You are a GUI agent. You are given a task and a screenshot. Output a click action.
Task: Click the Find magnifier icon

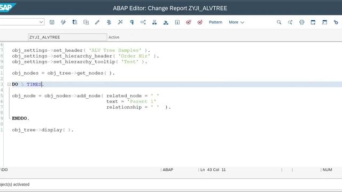(279, 22)
